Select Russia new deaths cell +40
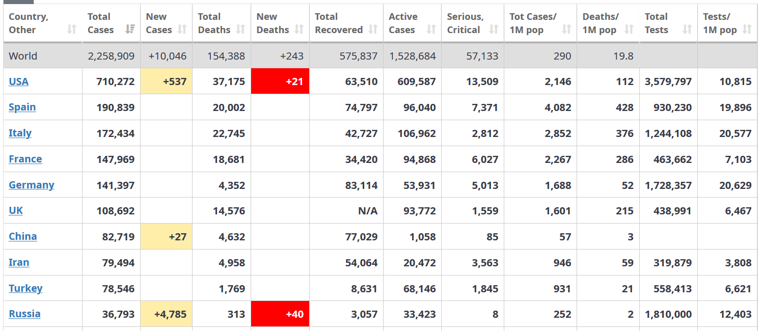The height and width of the screenshot is (331, 761). click(x=280, y=314)
